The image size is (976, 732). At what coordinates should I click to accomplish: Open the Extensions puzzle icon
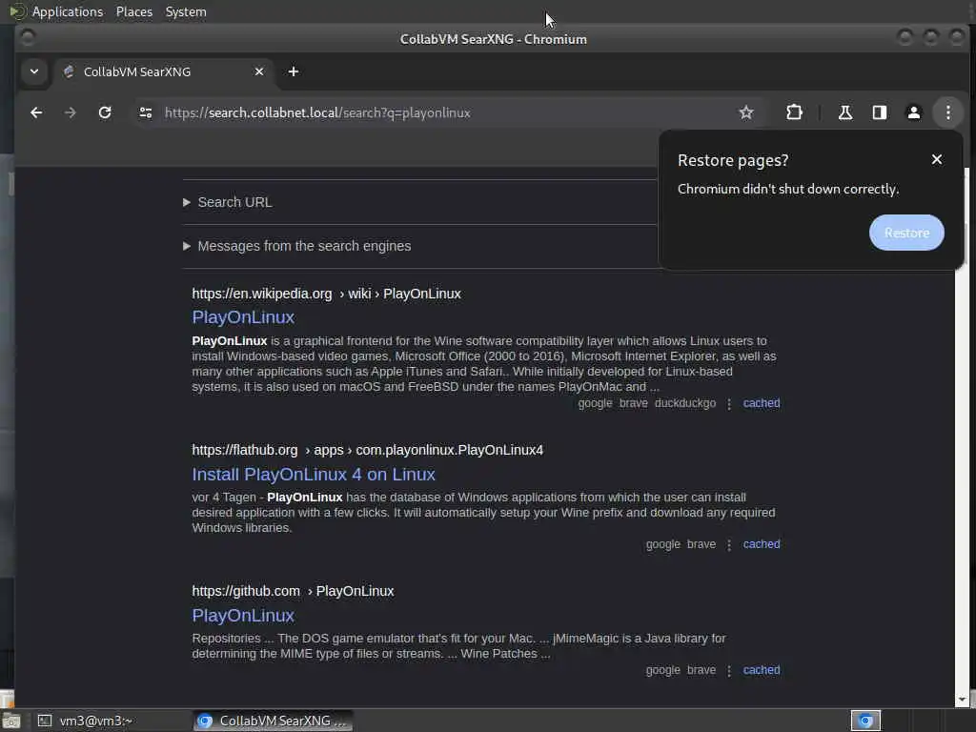point(794,112)
